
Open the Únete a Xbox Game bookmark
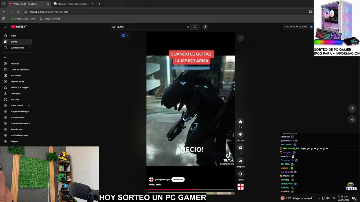click(x=24, y=19)
